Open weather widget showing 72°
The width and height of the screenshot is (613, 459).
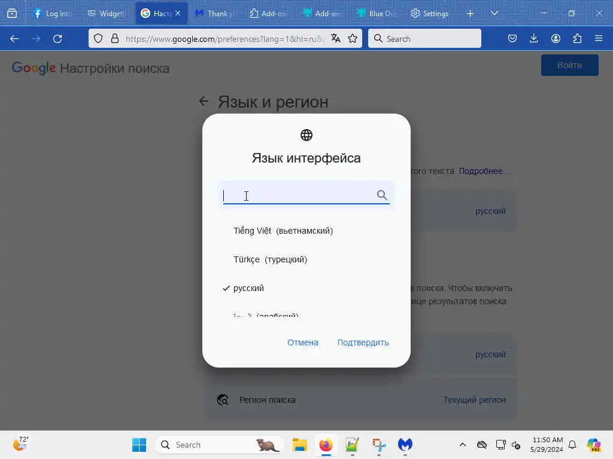click(x=21, y=444)
